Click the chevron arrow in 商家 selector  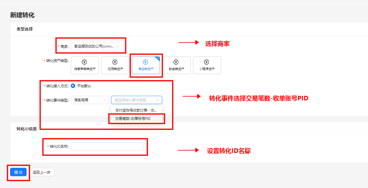pos(118,46)
